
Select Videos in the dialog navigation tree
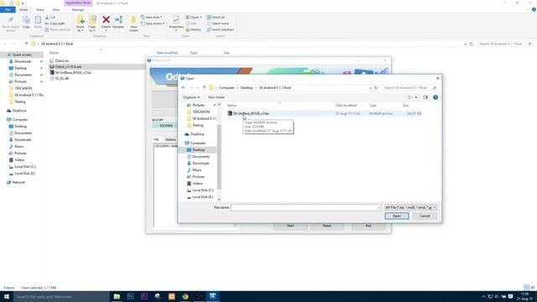pos(197,184)
